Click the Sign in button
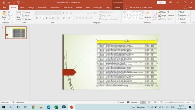Screen dimensions: 195x110 pyautogui.click(x=161, y=2)
